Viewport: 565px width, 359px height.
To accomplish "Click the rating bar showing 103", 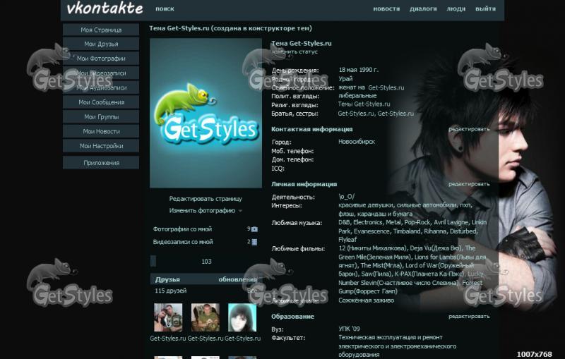I will pyautogui.click(x=206, y=262).
